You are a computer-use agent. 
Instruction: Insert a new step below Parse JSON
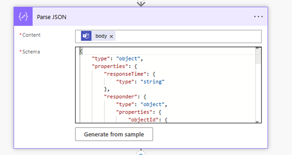[x=141, y=154]
